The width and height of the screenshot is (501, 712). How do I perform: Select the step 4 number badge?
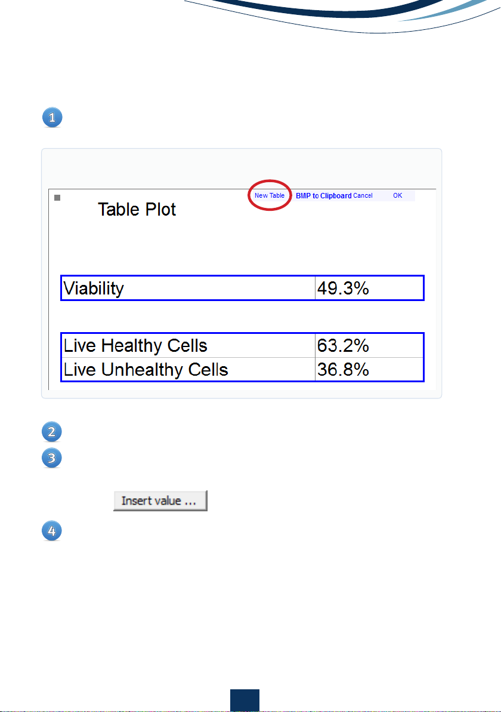52,531
